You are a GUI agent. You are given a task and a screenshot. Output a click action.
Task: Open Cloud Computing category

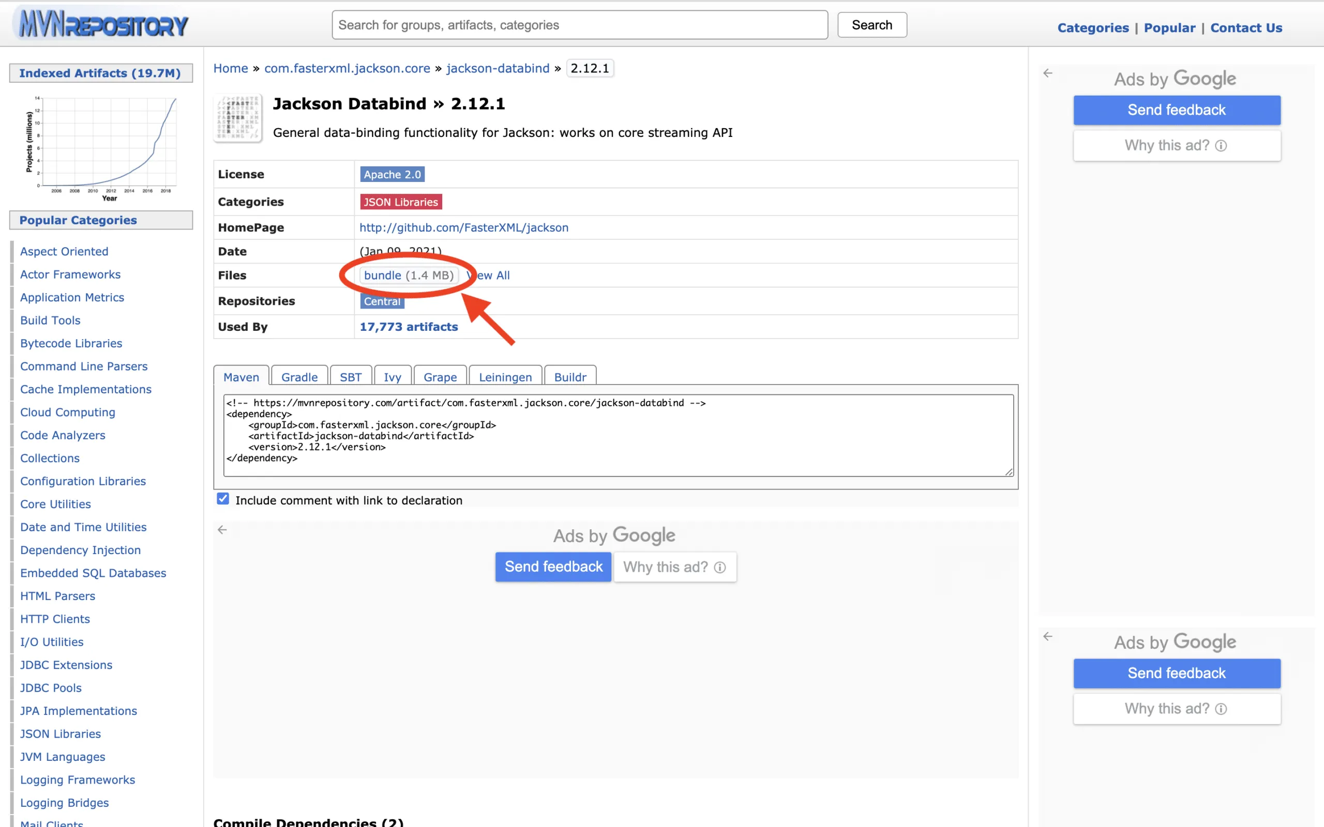coord(67,412)
